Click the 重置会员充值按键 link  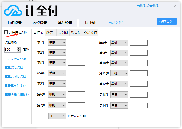click(x=17, y=95)
